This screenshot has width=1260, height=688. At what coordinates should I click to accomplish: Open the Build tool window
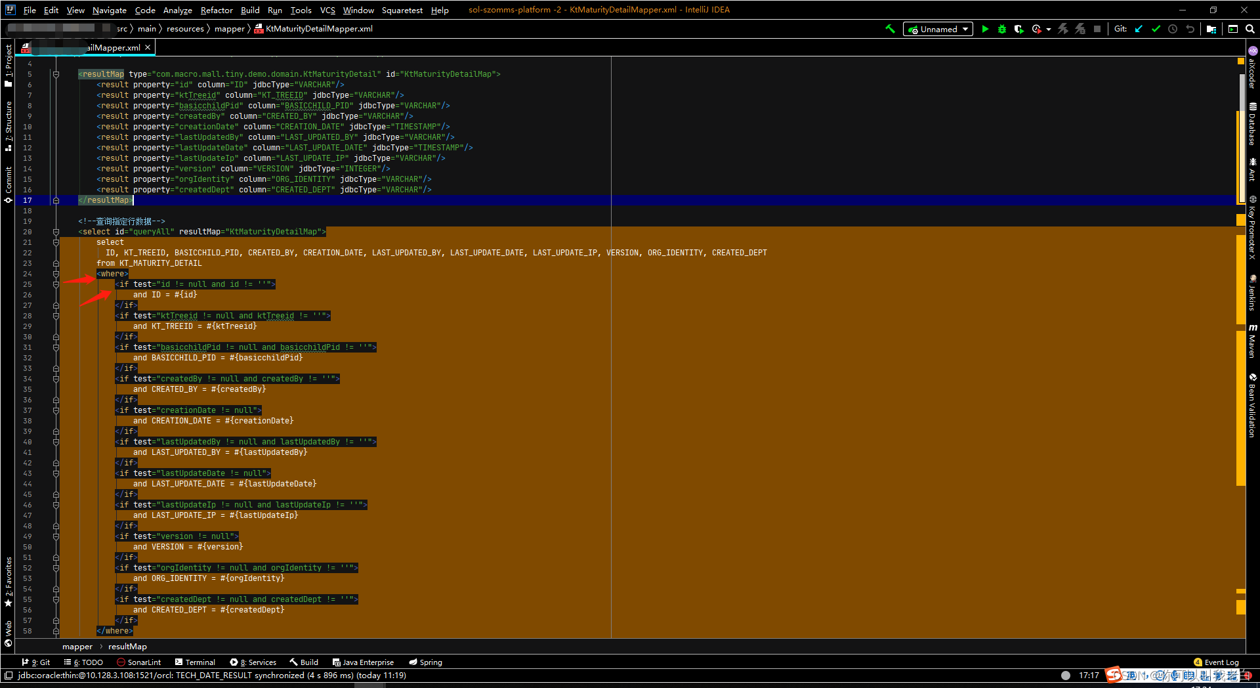point(304,662)
